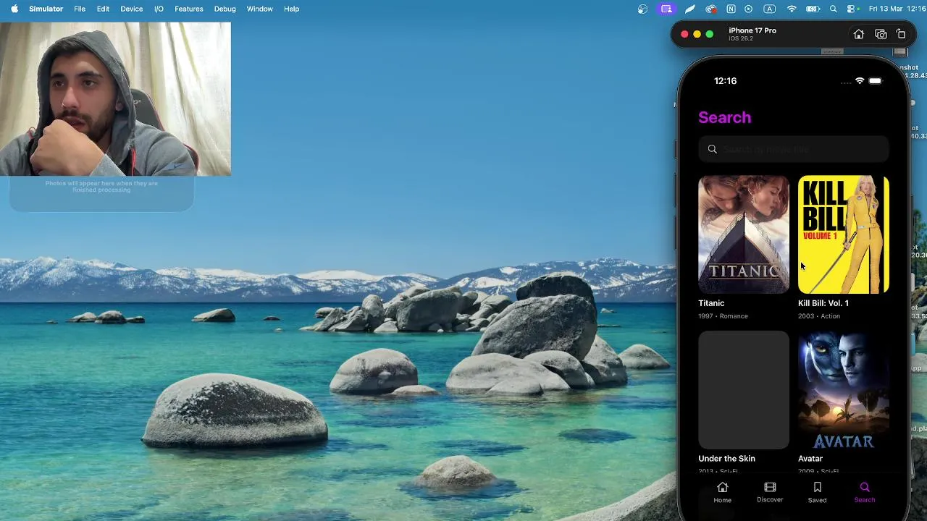Click the Kill Bill: Vol. 1 title text
This screenshot has height=521, width=927.
[823, 303]
